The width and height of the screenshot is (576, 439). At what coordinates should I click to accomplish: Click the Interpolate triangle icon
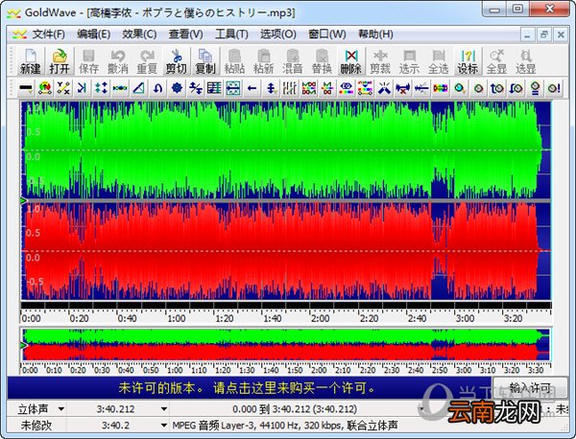pyautogui.click(x=139, y=88)
